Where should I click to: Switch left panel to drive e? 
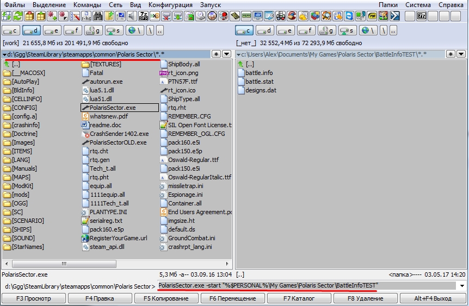tap(52, 30)
